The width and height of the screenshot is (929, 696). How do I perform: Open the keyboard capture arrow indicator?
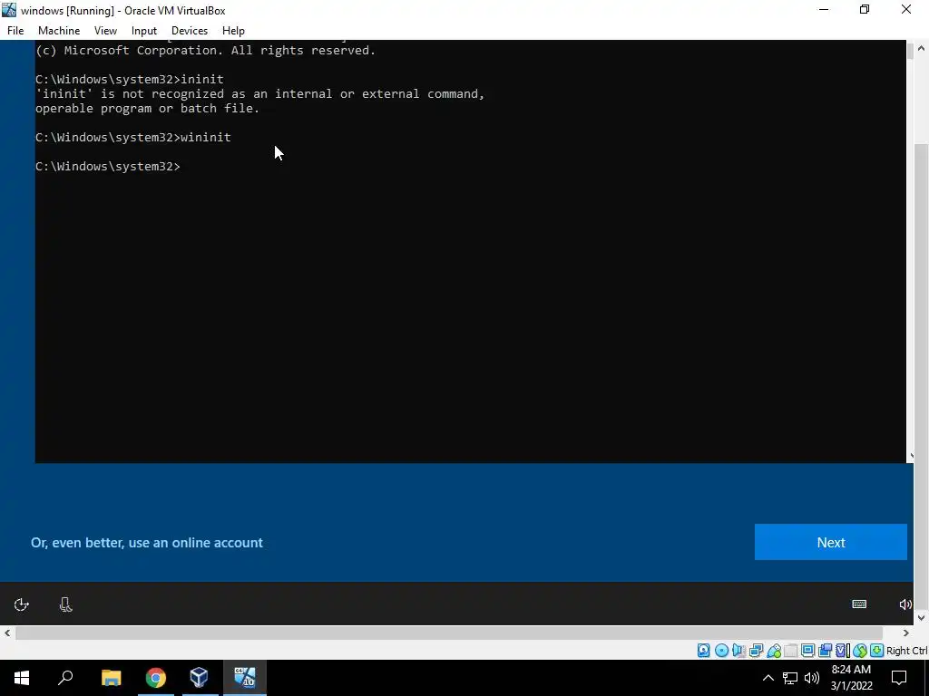877,651
